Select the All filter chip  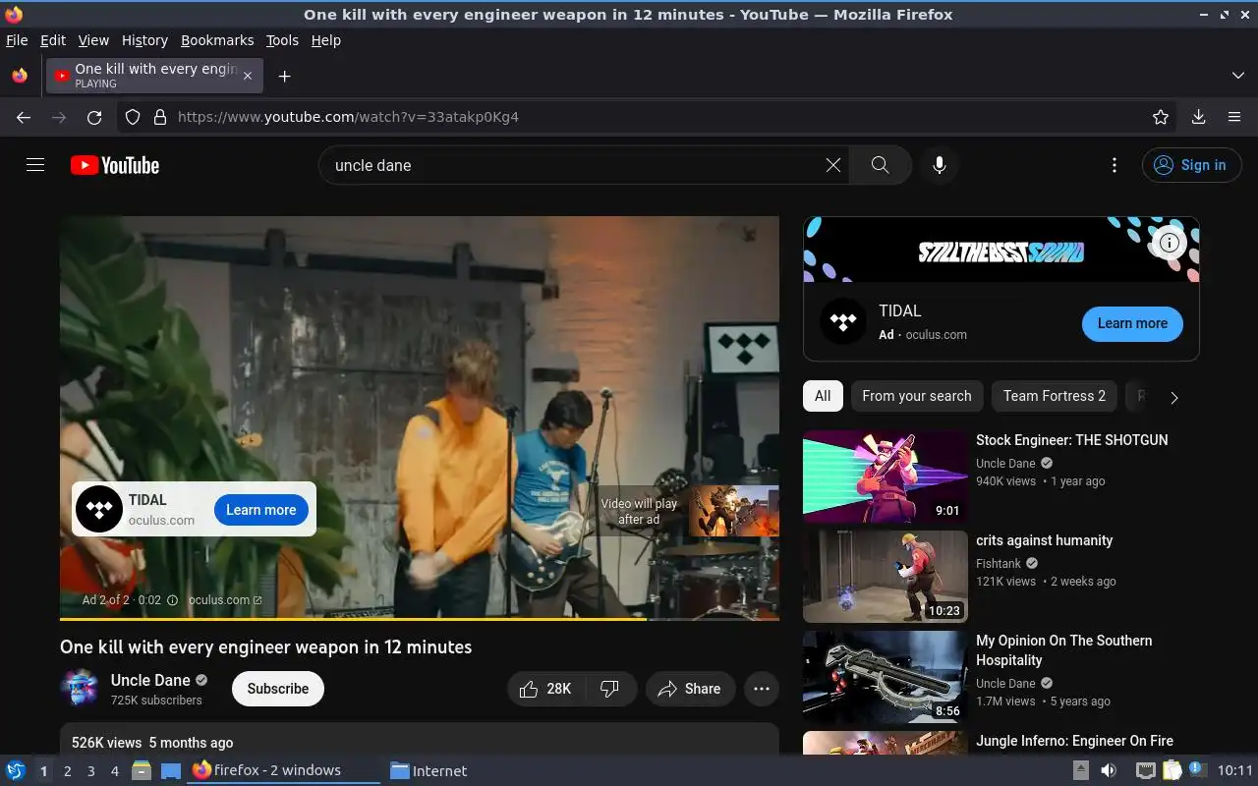[823, 396]
